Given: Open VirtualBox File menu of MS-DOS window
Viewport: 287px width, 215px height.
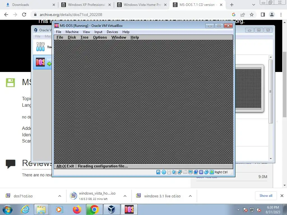Looking at the screenshot, I should pos(59,32).
